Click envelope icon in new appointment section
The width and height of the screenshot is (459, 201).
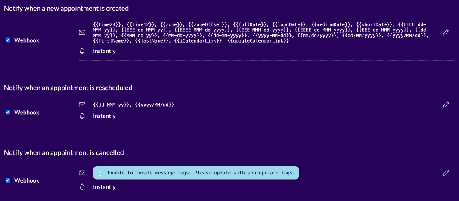(x=82, y=33)
